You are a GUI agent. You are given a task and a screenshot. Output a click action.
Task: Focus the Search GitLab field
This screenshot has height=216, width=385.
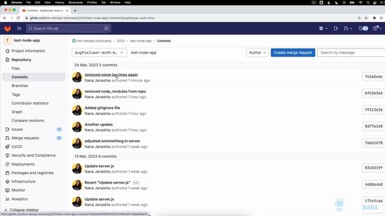tap(69, 28)
